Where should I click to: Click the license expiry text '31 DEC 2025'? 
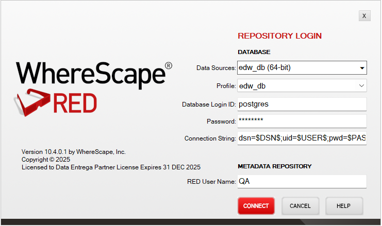(182, 167)
